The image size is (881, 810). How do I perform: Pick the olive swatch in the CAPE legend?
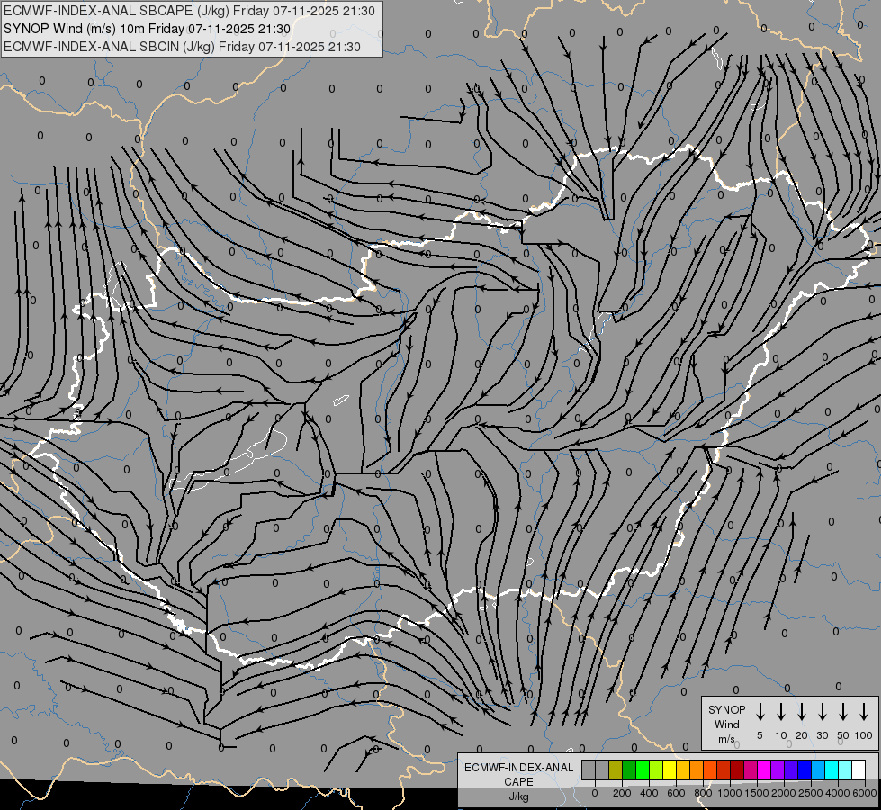(x=616, y=769)
